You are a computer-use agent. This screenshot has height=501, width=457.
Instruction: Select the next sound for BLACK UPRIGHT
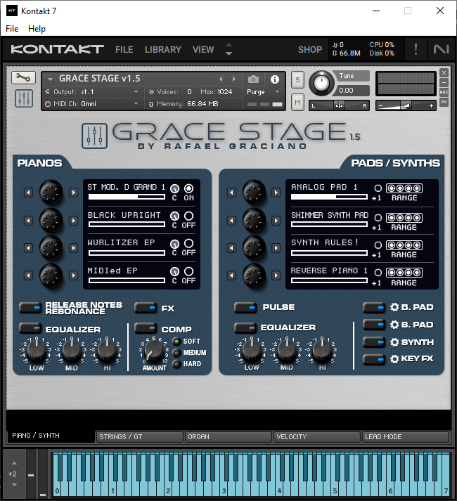point(74,221)
